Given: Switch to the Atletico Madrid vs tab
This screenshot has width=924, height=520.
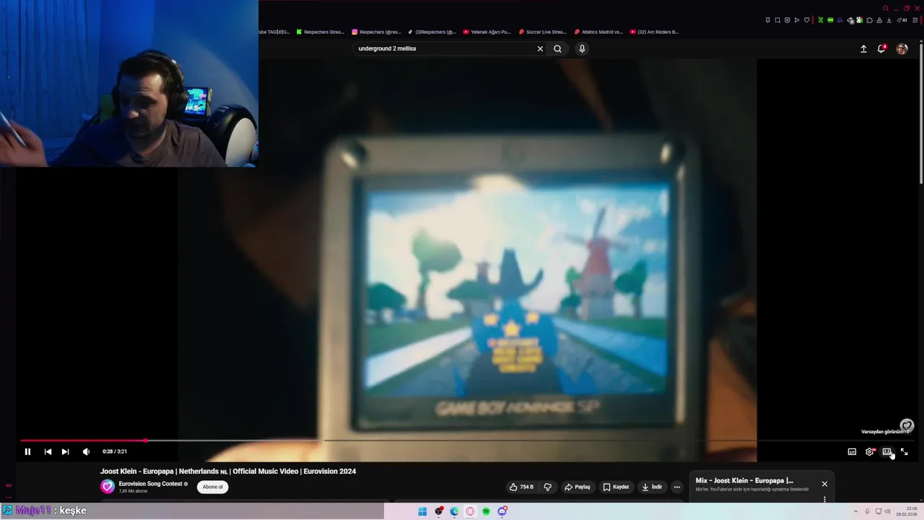Looking at the screenshot, I should click(598, 32).
